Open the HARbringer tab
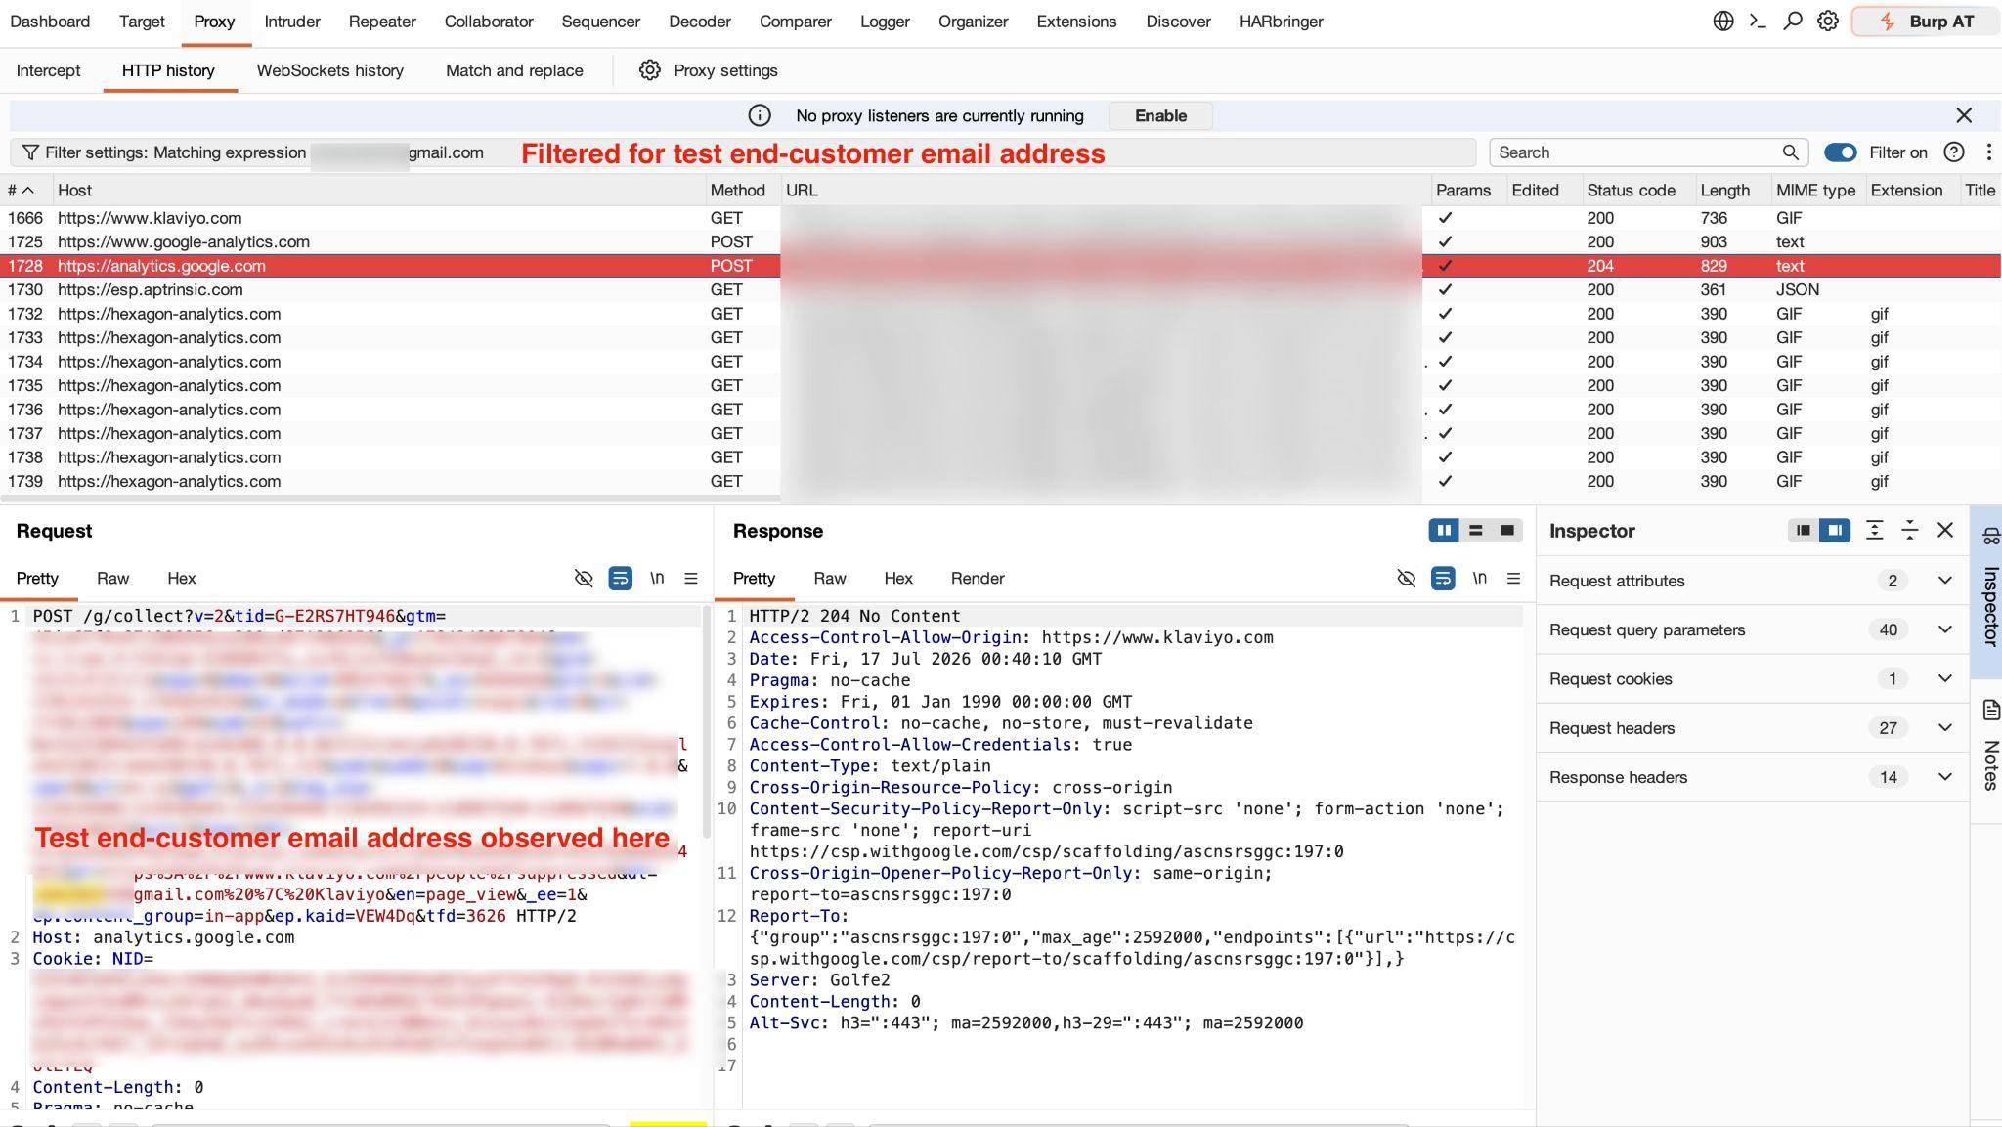This screenshot has width=2002, height=1127. (x=1281, y=22)
